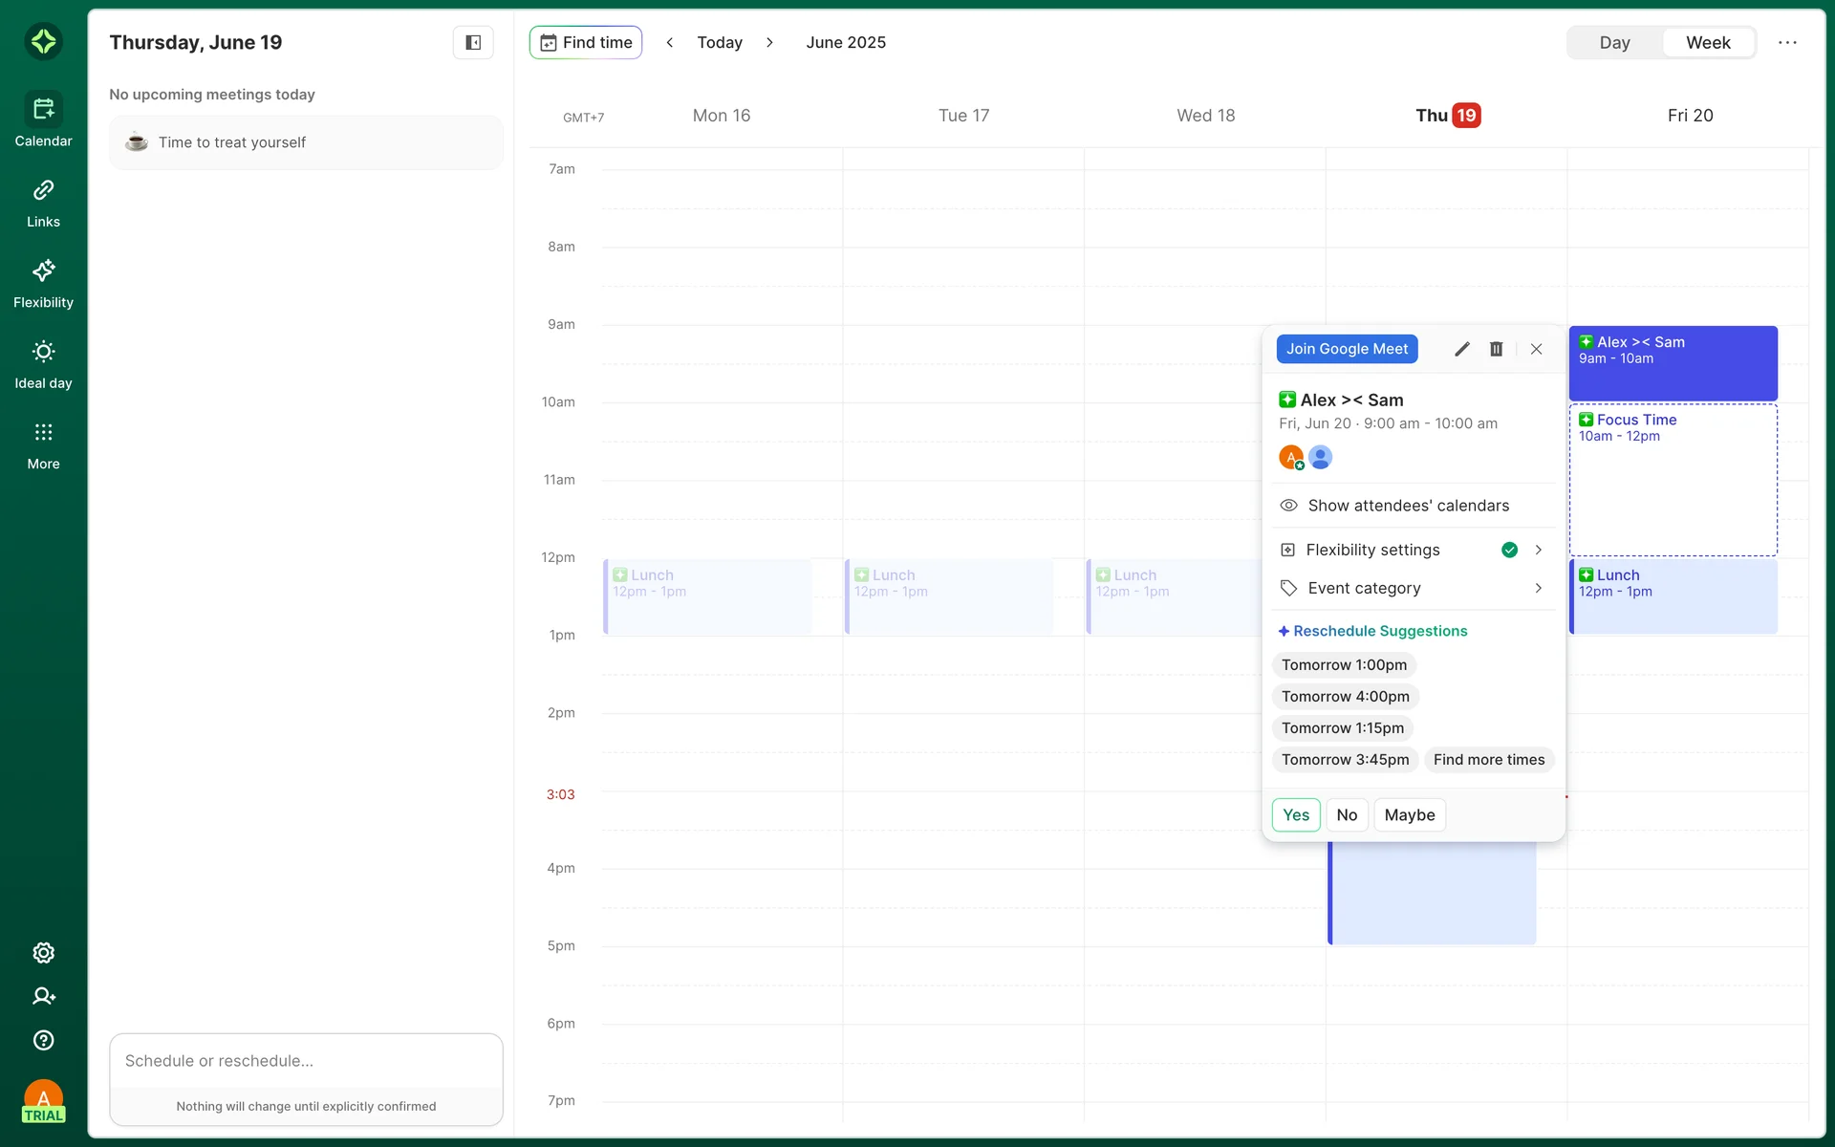Expand Event category options
Viewport: 1835px width, 1147px height.
pos(1538,588)
